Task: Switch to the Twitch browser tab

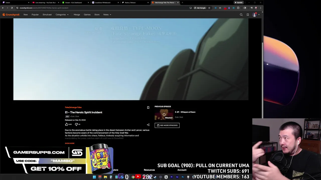Action: (x=16, y=2)
